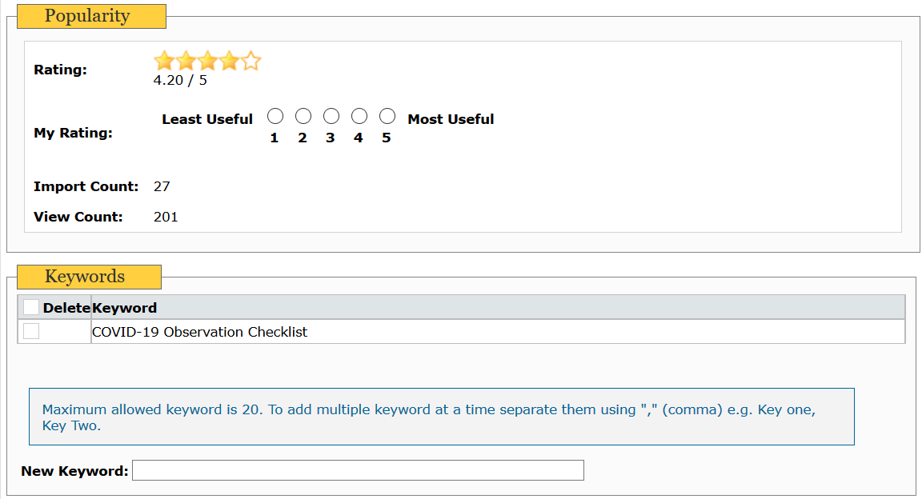Image resolution: width=922 pixels, height=499 pixels.
Task: Click the Least Useful label
Action: (x=207, y=119)
